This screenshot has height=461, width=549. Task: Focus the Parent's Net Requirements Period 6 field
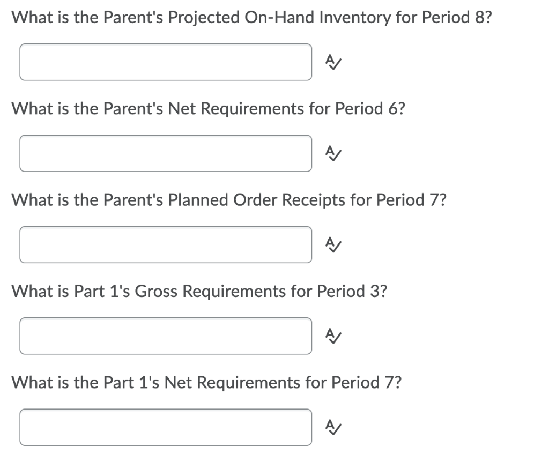click(166, 153)
